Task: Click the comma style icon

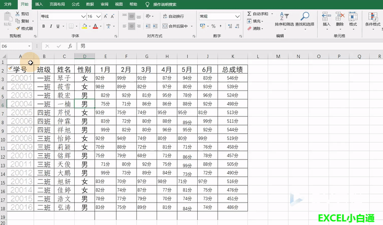Action: [221, 26]
